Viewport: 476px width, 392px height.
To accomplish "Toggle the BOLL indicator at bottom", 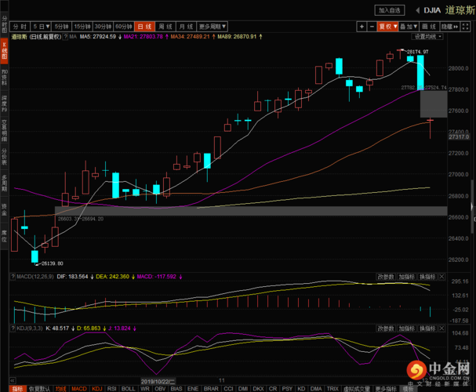I will pyautogui.click(x=128, y=388).
